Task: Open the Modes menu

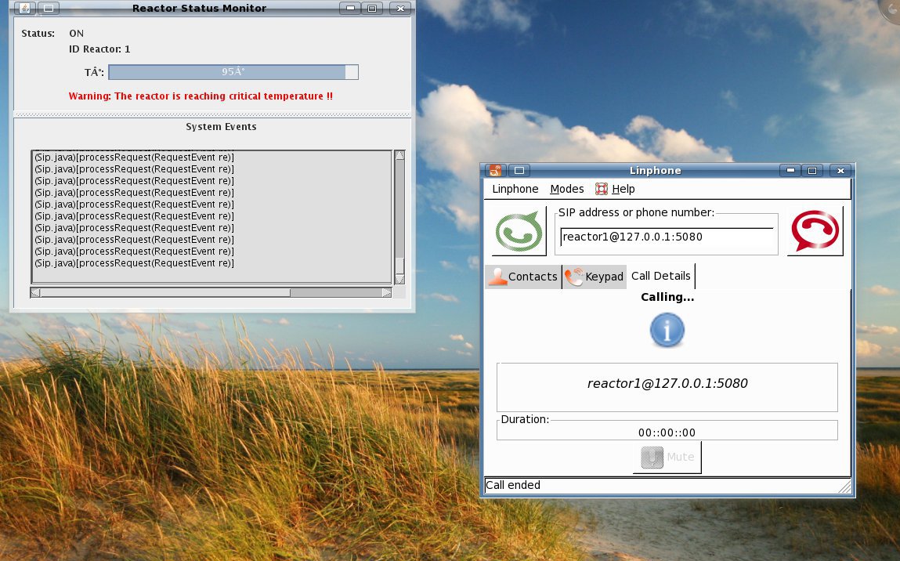Action: point(567,189)
